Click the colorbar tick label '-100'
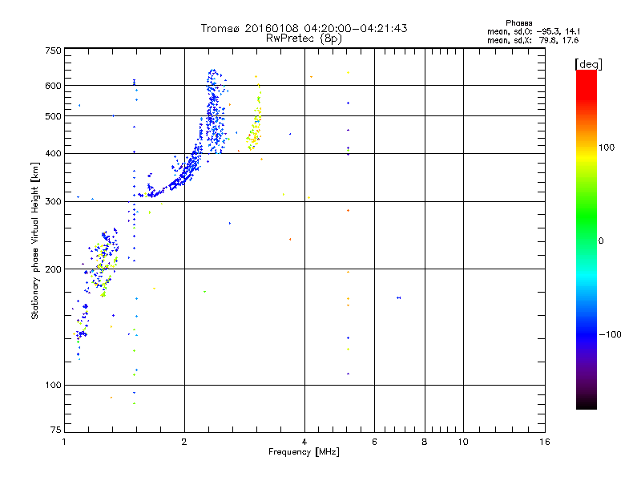 click(610, 334)
